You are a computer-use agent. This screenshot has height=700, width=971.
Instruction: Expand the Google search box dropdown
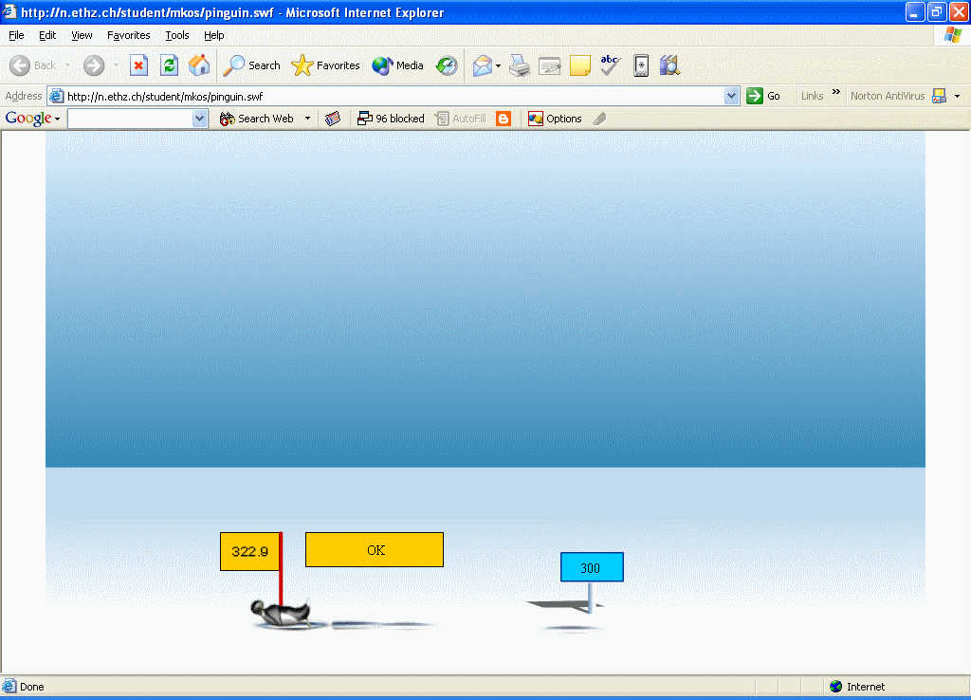(199, 119)
